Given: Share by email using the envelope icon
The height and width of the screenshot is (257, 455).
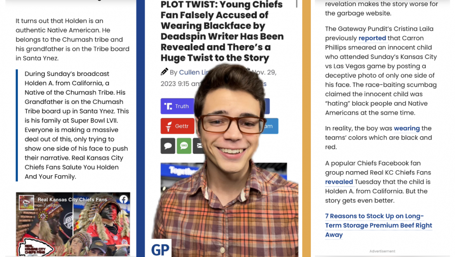Looking at the screenshot, I should [199, 146].
